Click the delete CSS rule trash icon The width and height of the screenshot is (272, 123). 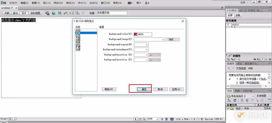270,59
